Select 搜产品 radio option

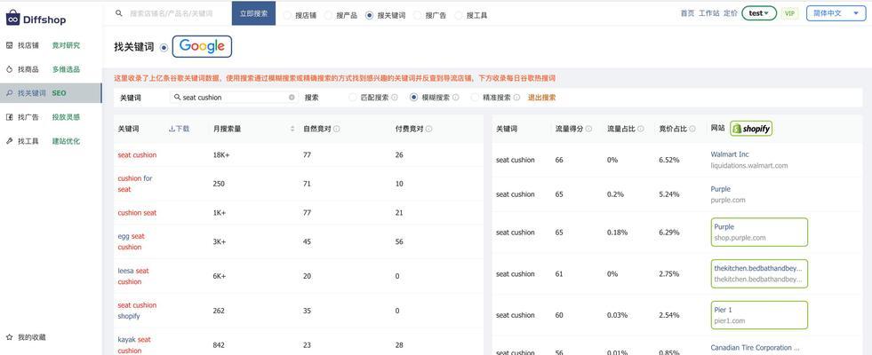point(328,16)
